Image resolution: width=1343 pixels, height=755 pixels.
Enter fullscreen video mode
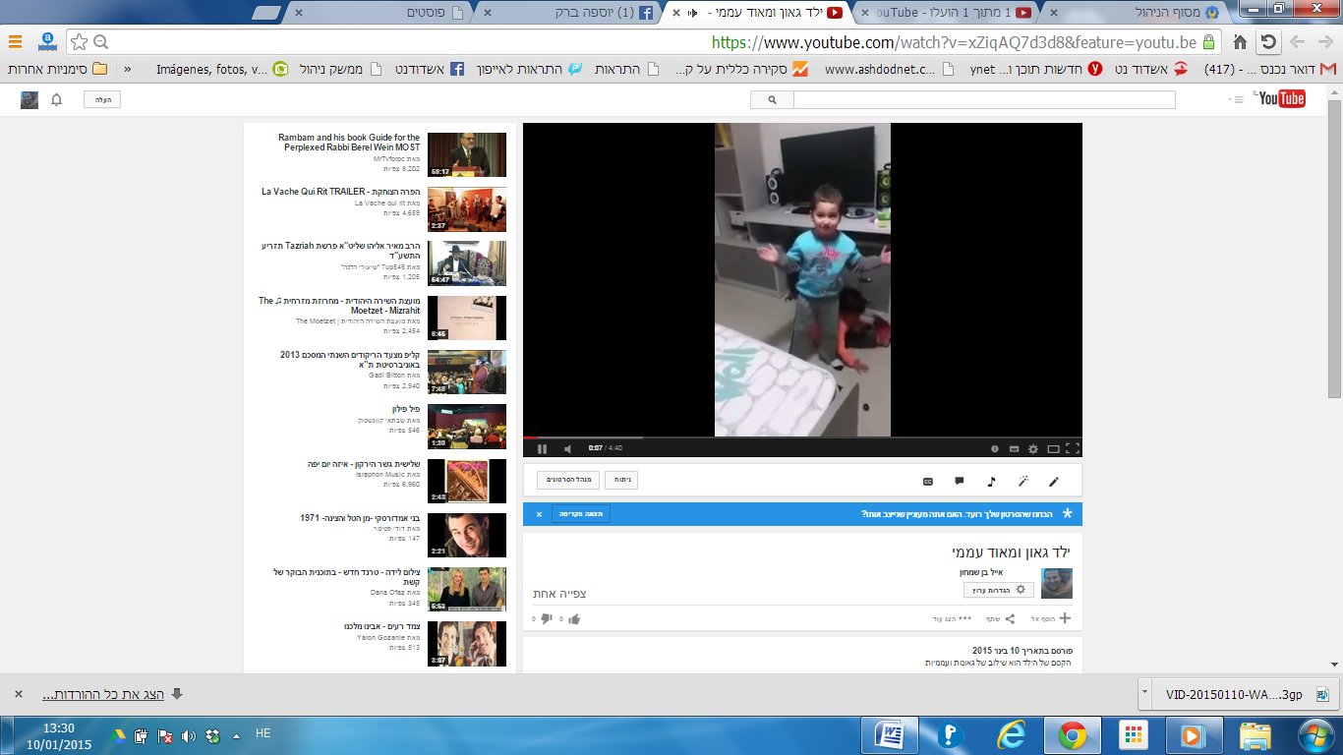click(x=1072, y=449)
